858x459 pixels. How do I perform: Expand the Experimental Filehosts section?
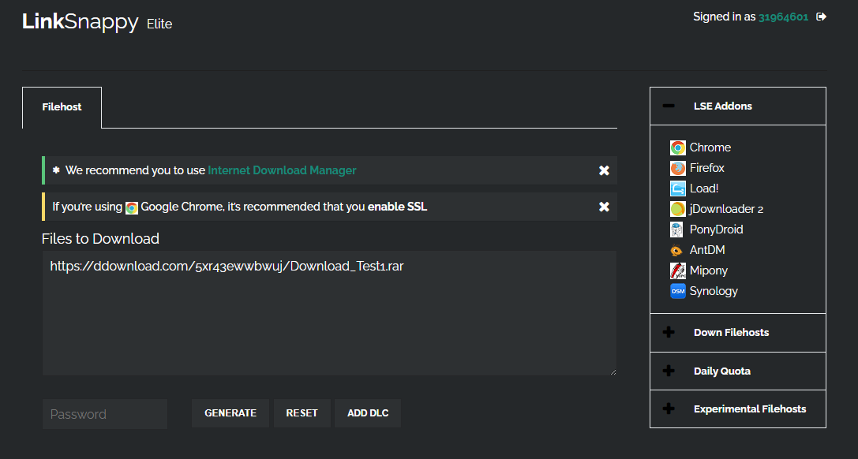[x=737, y=409]
